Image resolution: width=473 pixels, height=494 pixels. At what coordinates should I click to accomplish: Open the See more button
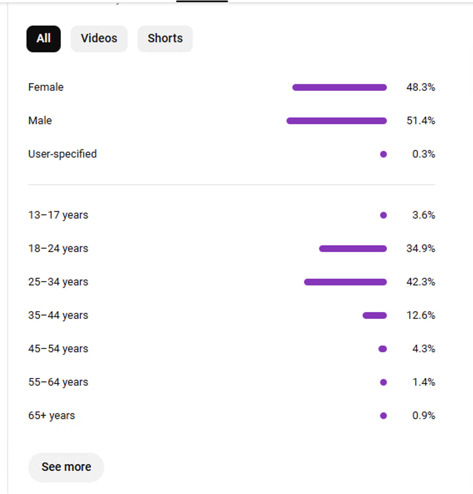coord(66,467)
